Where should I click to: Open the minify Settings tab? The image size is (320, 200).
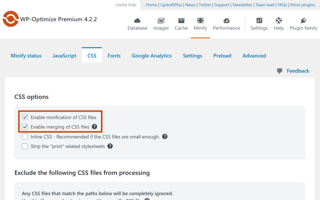(192, 55)
